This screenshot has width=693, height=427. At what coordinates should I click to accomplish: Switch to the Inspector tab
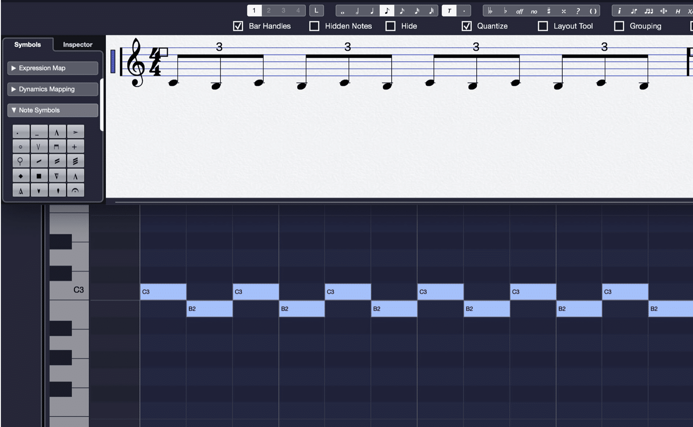click(x=78, y=45)
